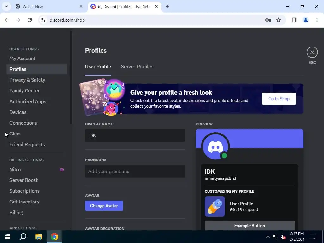Open Windows Start menu
This screenshot has width=324, height=243.
click(x=8, y=237)
